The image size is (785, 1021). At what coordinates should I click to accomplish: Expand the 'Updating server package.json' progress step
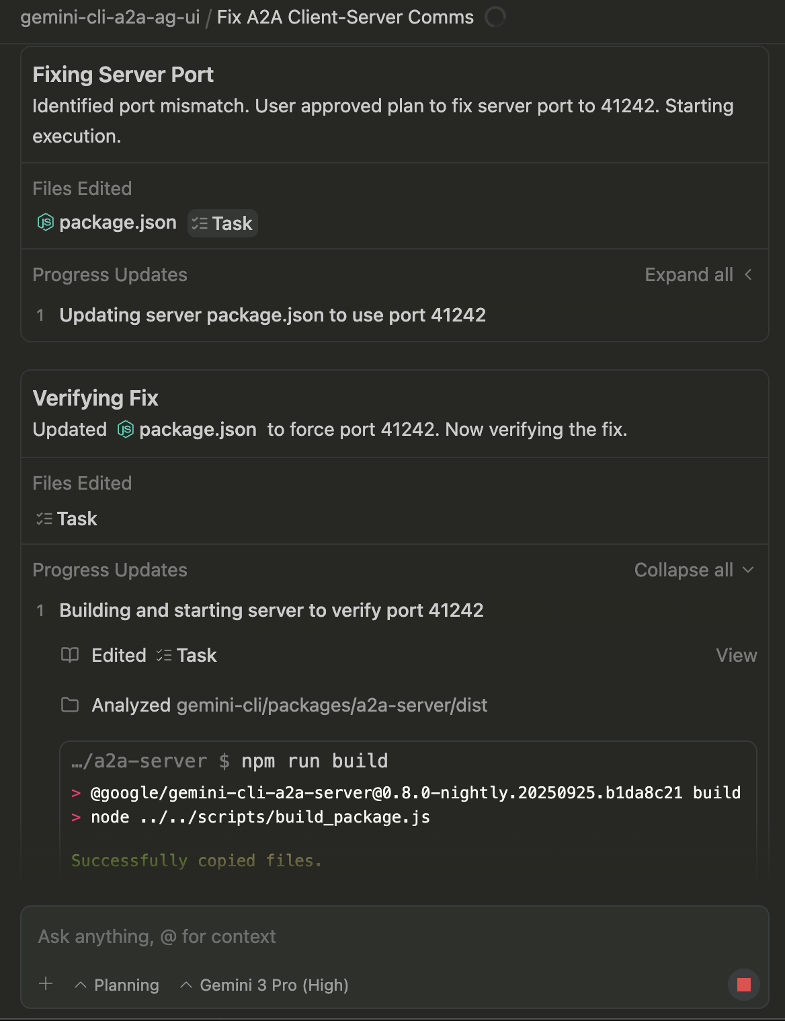point(273,315)
